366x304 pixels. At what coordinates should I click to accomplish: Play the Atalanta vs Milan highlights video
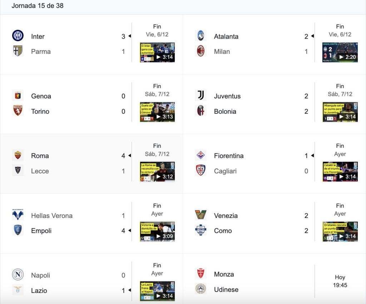[340, 52]
